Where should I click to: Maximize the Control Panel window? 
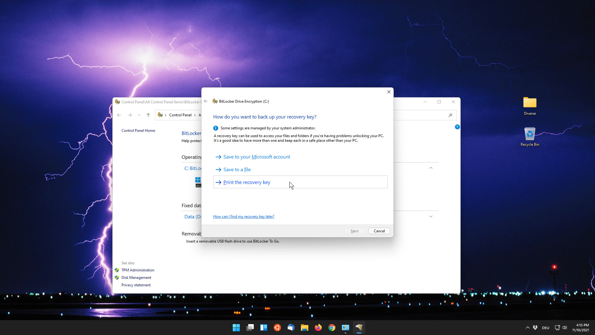coord(439,102)
